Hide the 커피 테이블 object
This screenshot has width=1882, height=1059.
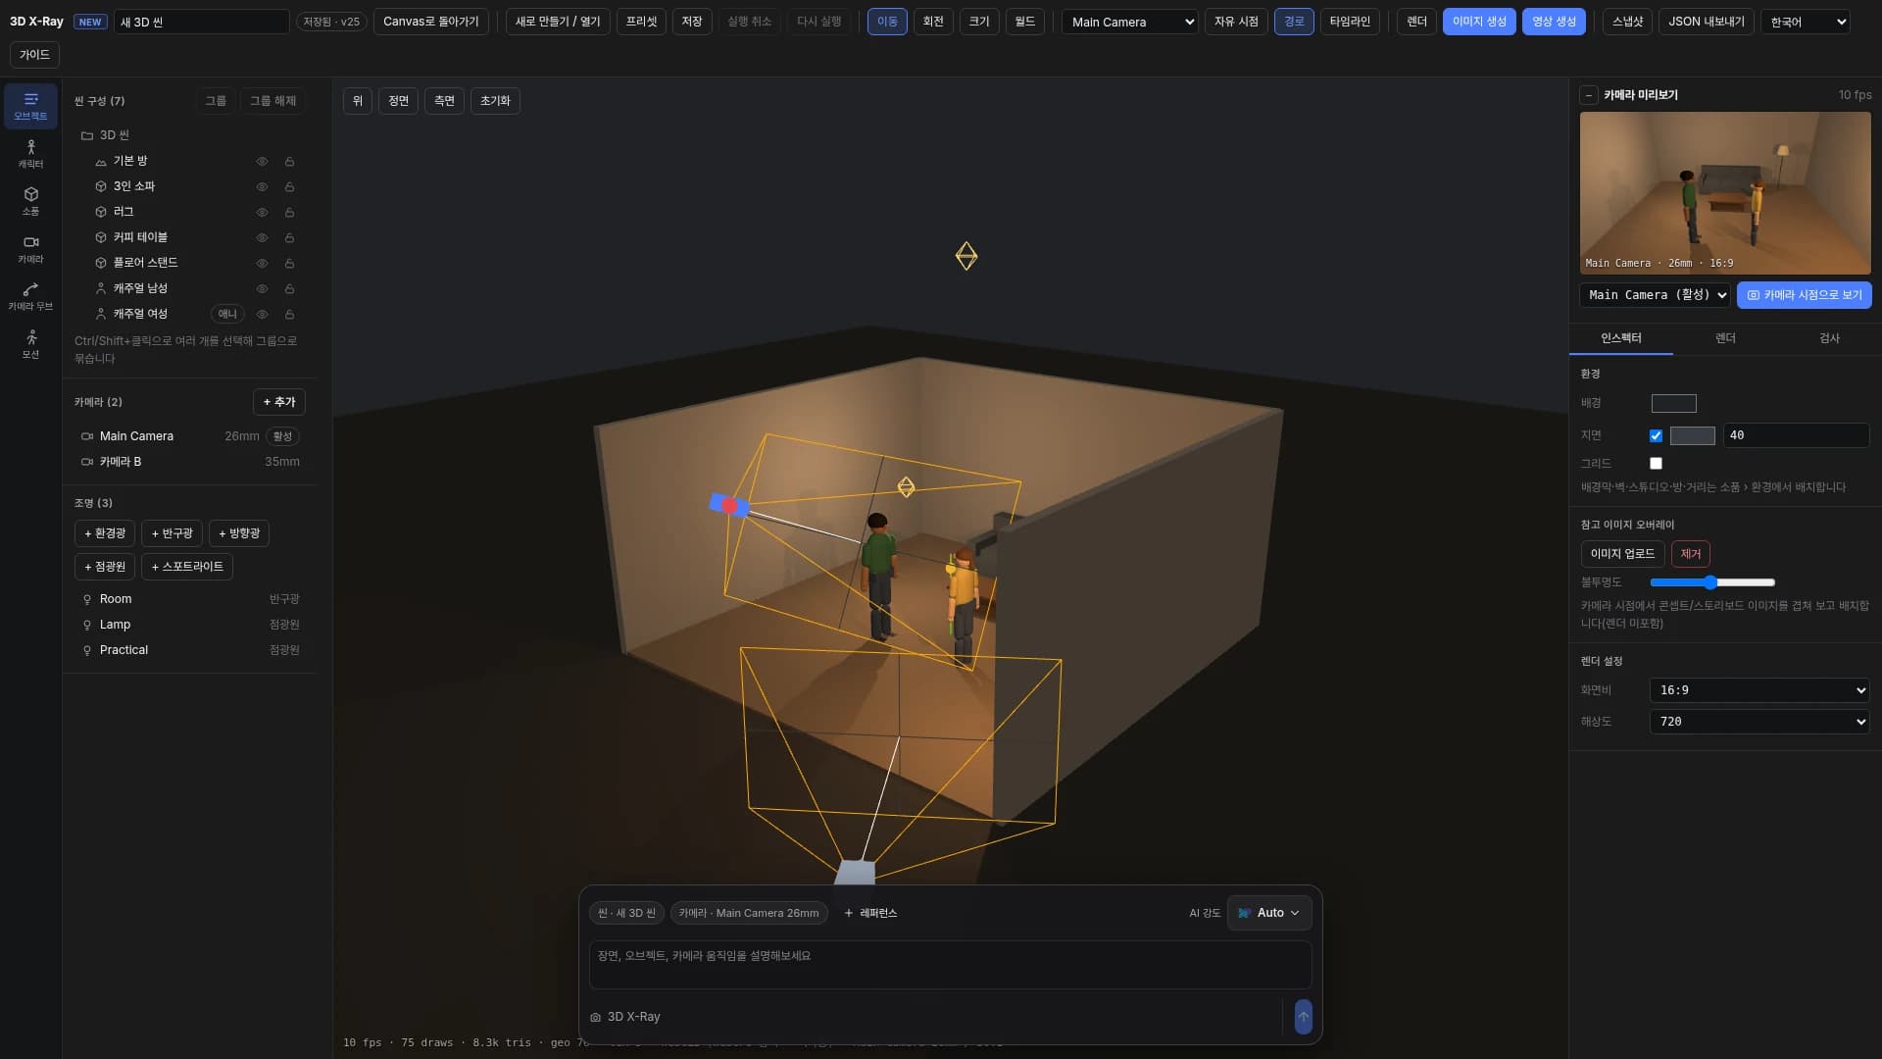pyautogui.click(x=262, y=237)
